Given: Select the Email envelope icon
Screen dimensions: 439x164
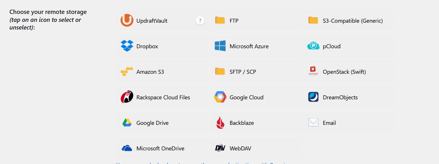Looking at the screenshot, I should coord(313,123).
